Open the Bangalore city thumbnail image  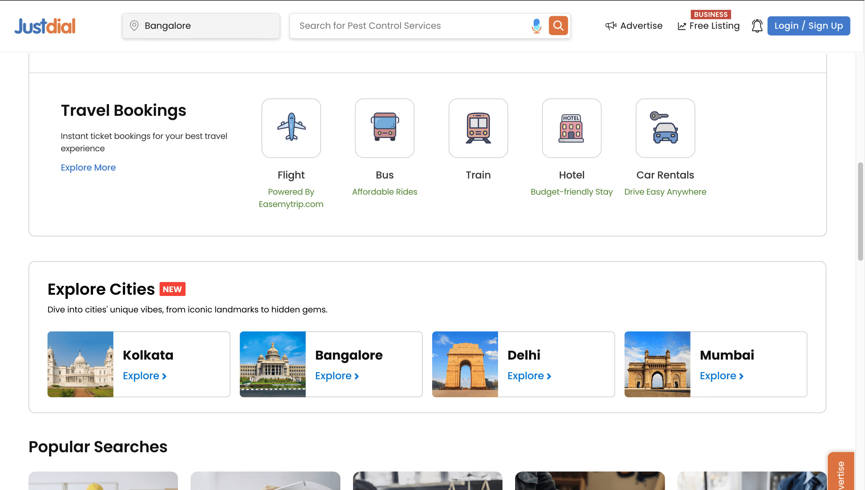pyautogui.click(x=273, y=364)
